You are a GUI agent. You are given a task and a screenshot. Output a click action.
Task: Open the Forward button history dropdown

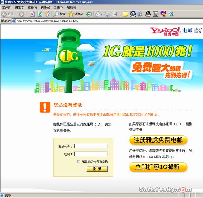27,14
